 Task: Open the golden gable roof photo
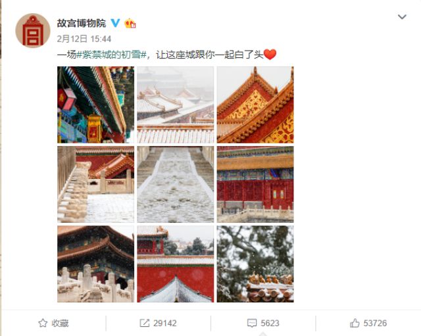[255, 105]
